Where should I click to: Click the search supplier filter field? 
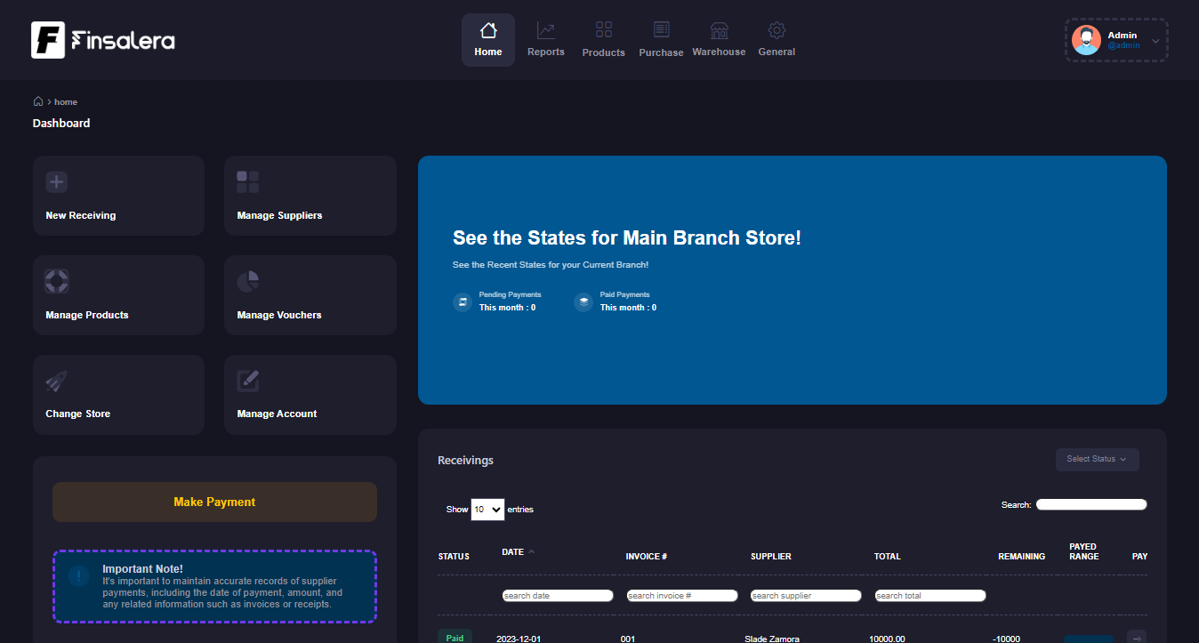point(806,596)
